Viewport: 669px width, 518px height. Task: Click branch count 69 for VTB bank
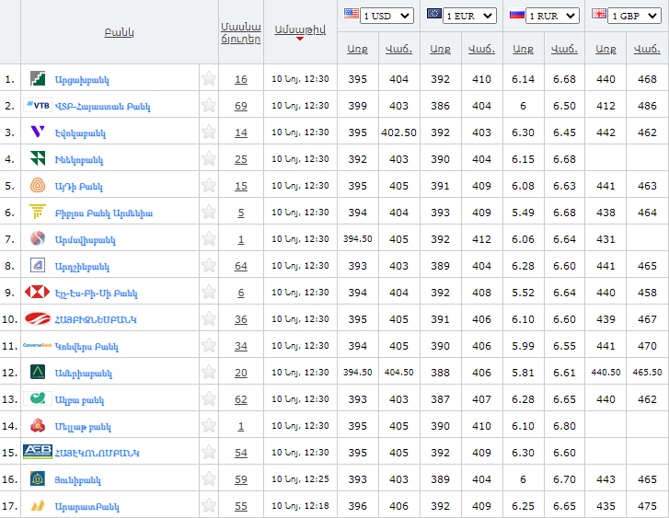pos(240,106)
